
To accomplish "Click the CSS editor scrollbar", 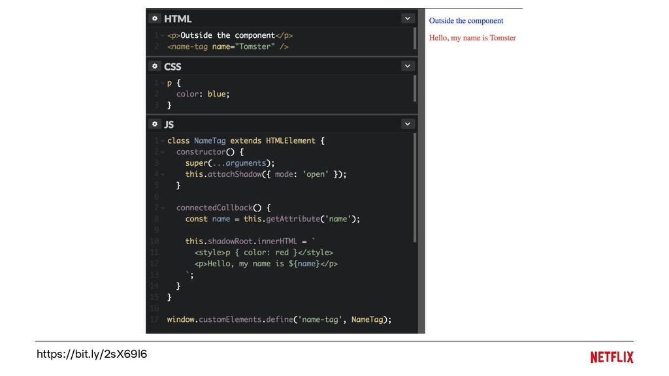I will tap(415, 89).
